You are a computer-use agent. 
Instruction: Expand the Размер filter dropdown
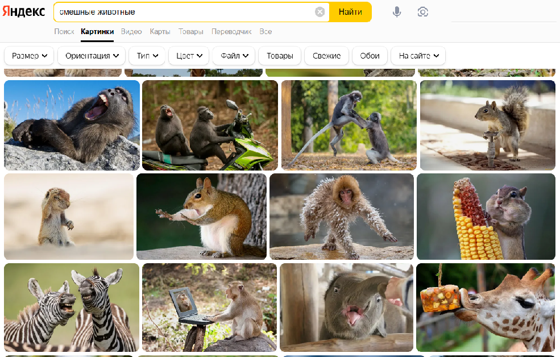29,56
